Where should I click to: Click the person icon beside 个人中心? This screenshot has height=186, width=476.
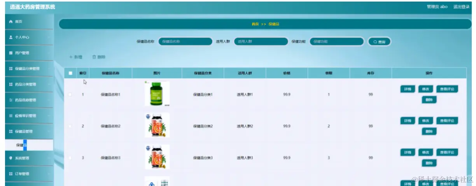click(10, 37)
